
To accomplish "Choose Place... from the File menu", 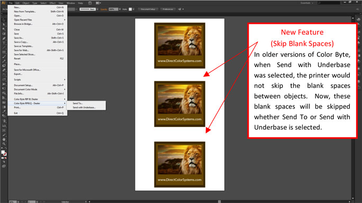I will [38, 64].
